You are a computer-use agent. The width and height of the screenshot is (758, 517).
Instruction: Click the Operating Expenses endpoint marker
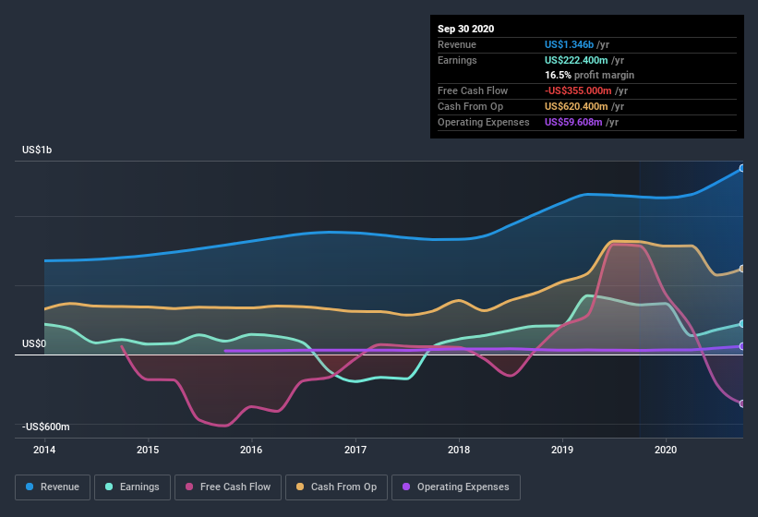click(741, 346)
